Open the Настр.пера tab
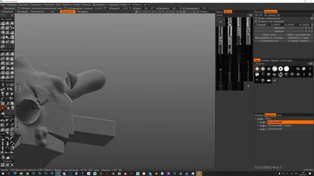The height and width of the screenshot is (176, 314). coord(286,60)
